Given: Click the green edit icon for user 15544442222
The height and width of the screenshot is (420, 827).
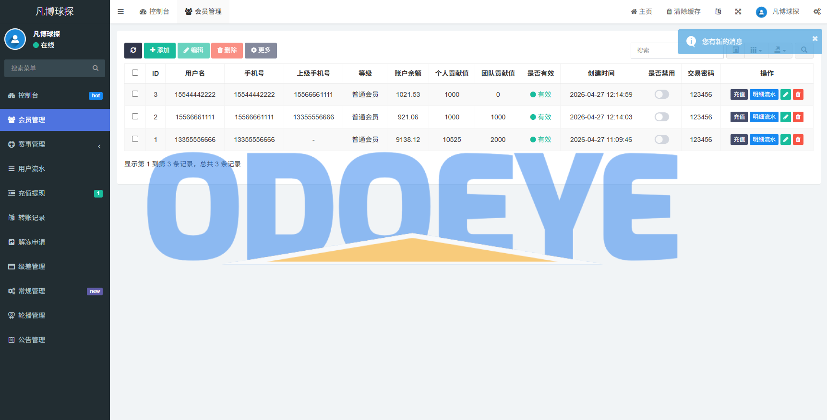Looking at the screenshot, I should (786, 94).
